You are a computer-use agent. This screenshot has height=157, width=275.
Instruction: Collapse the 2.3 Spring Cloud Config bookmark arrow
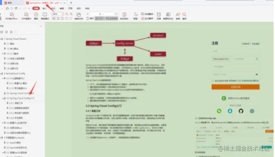(3, 99)
